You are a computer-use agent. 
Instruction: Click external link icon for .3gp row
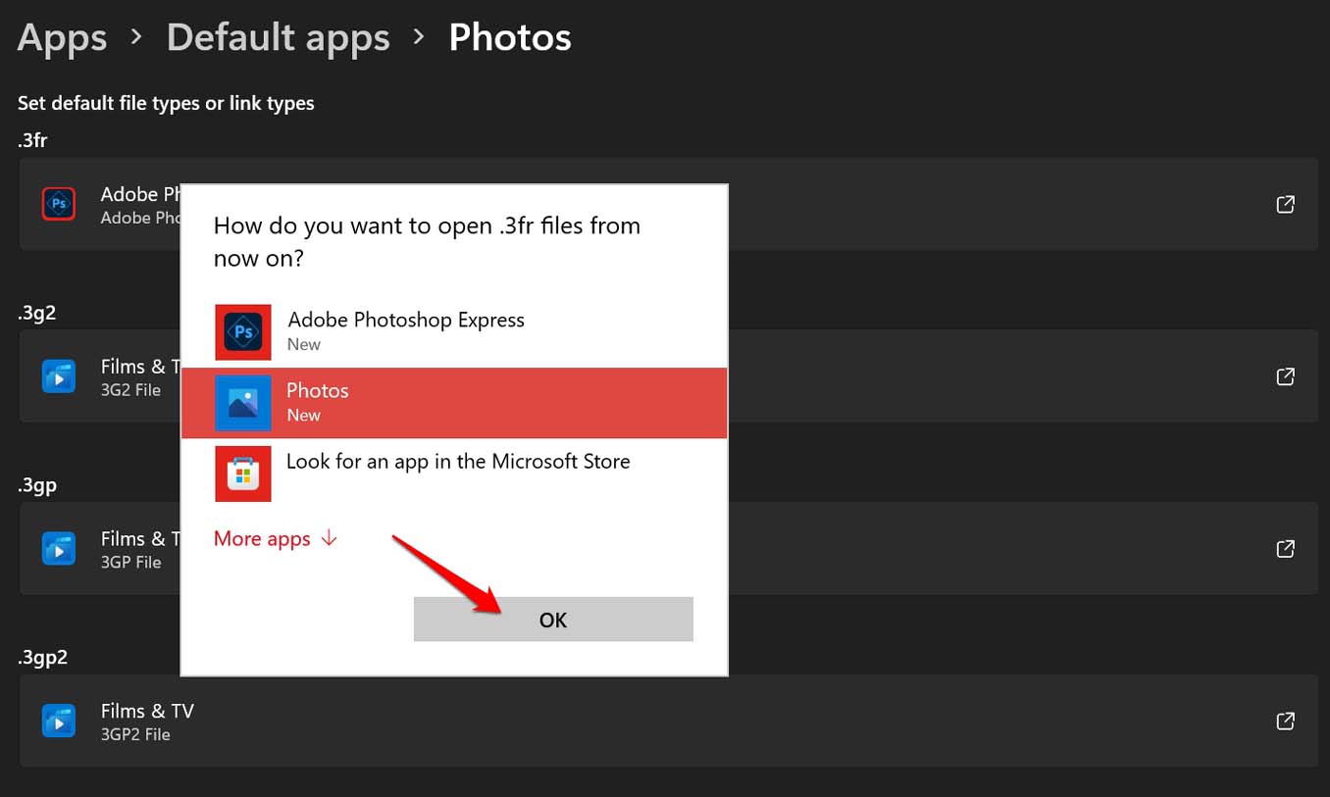coord(1285,549)
